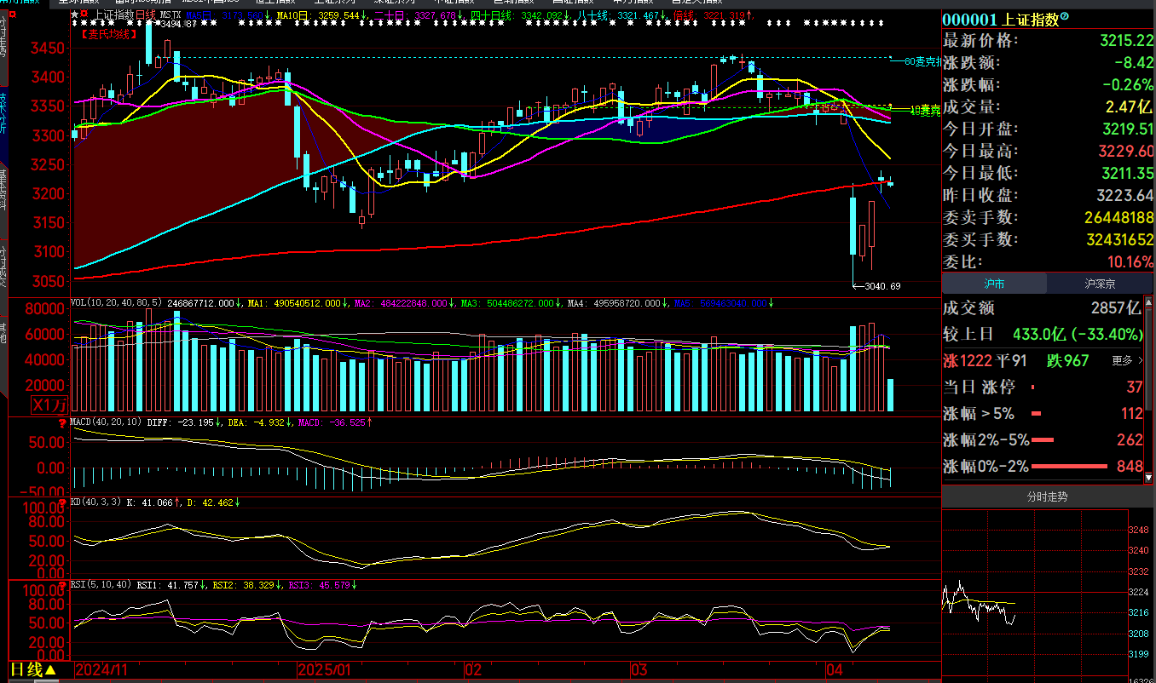Click the RSI(5,10,40) indicator label
The image size is (1156, 683).
102,585
